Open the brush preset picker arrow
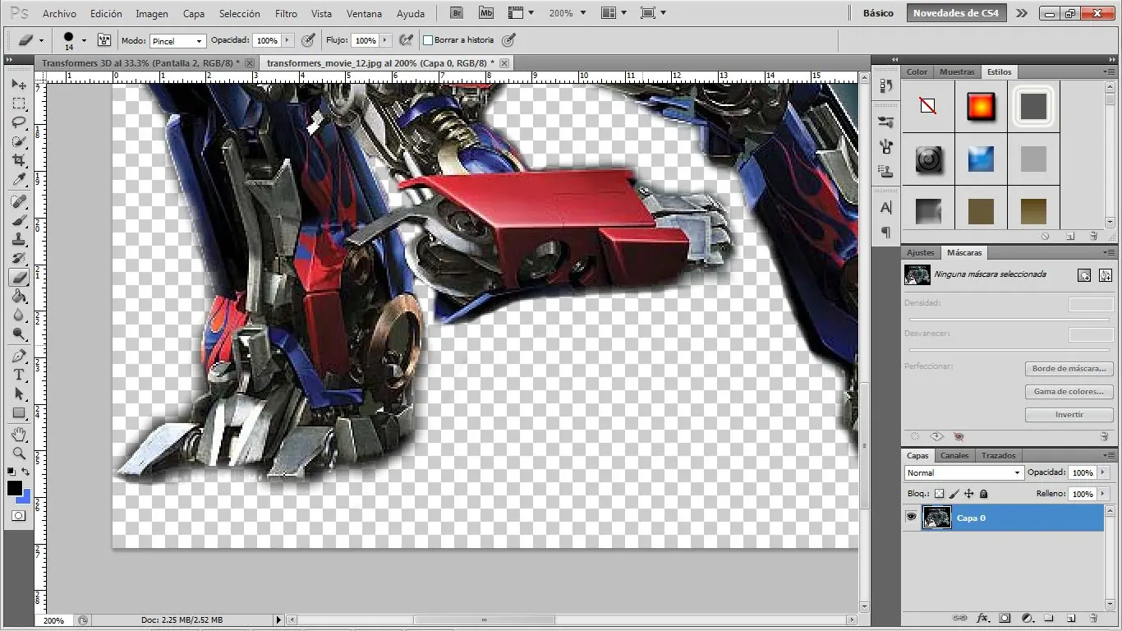Screen dimensions: 1122x631 coord(84,40)
